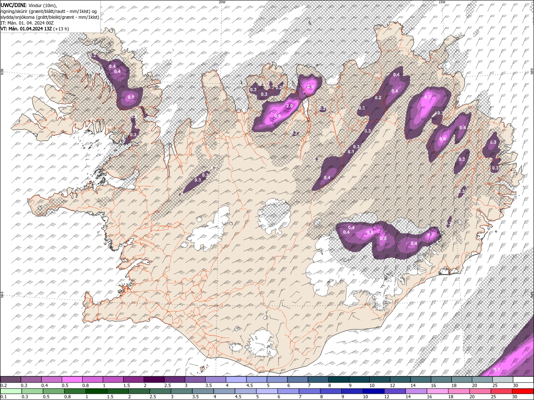Viewport: 534px width, 400px height.
Task: Click the dark mauve 0.2 swatch in upper legend row
Action: [x=10, y=380]
